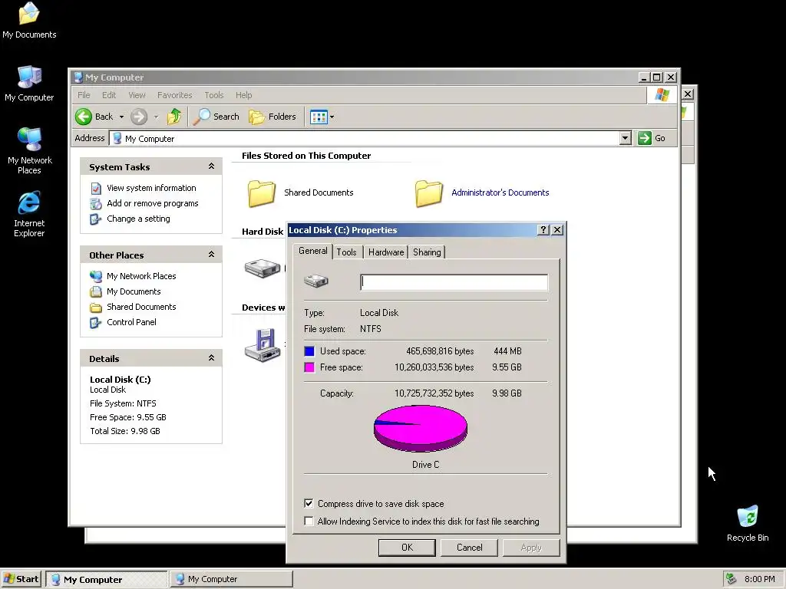Open the Tools menu
Image resolution: width=786 pixels, height=589 pixels.
click(x=213, y=95)
